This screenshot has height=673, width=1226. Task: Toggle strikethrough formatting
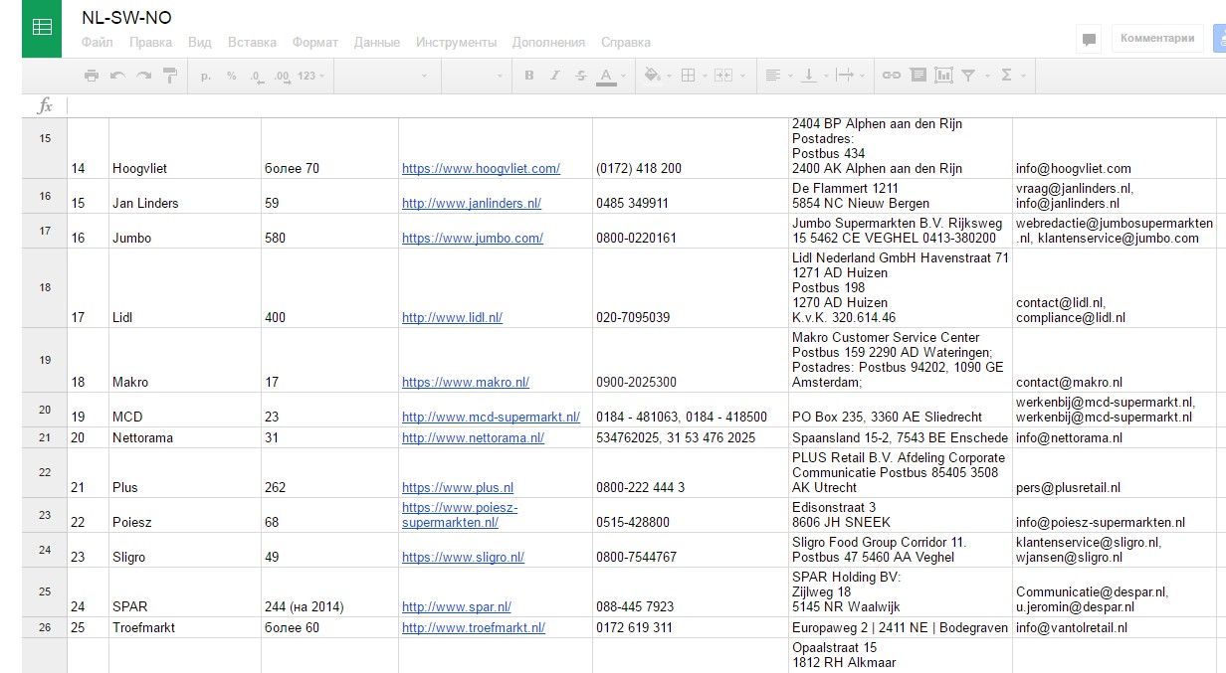pyautogui.click(x=581, y=76)
